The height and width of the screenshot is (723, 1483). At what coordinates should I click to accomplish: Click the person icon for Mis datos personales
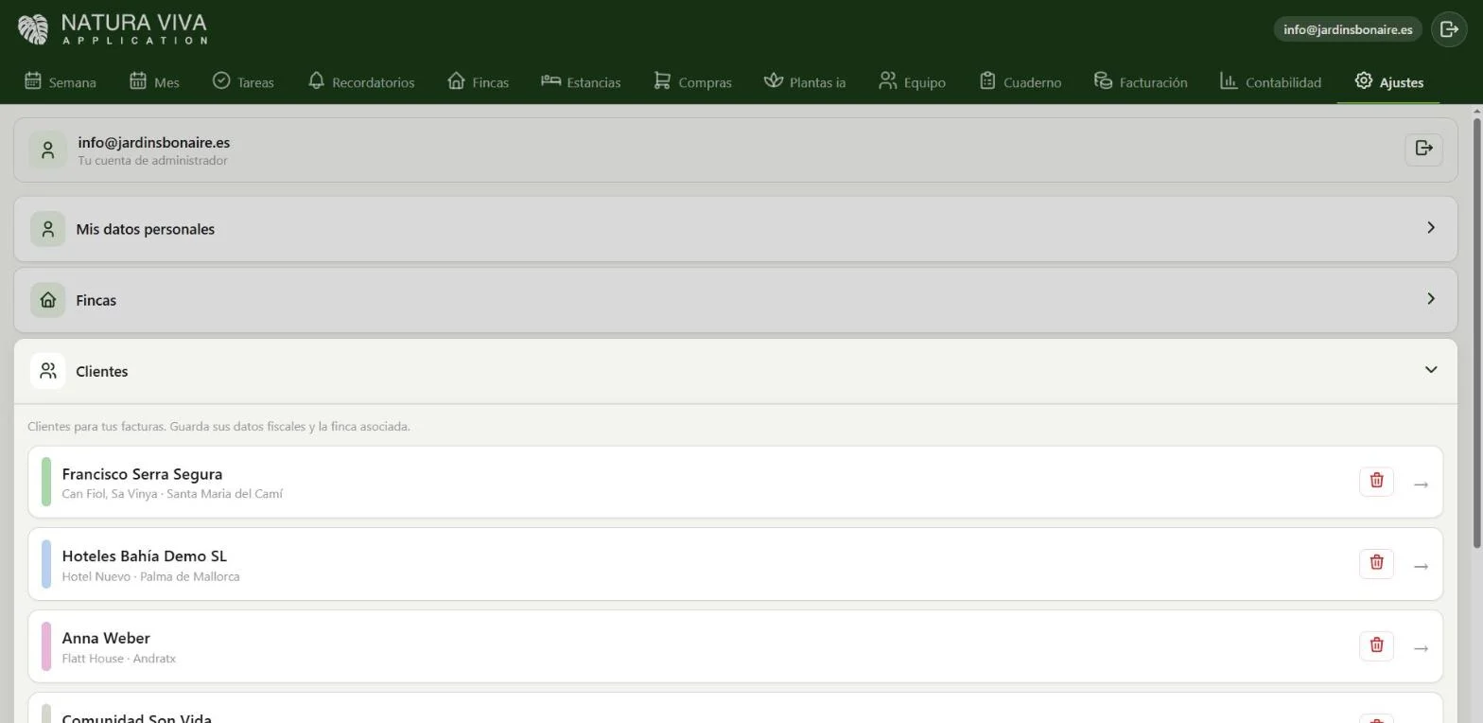click(48, 229)
